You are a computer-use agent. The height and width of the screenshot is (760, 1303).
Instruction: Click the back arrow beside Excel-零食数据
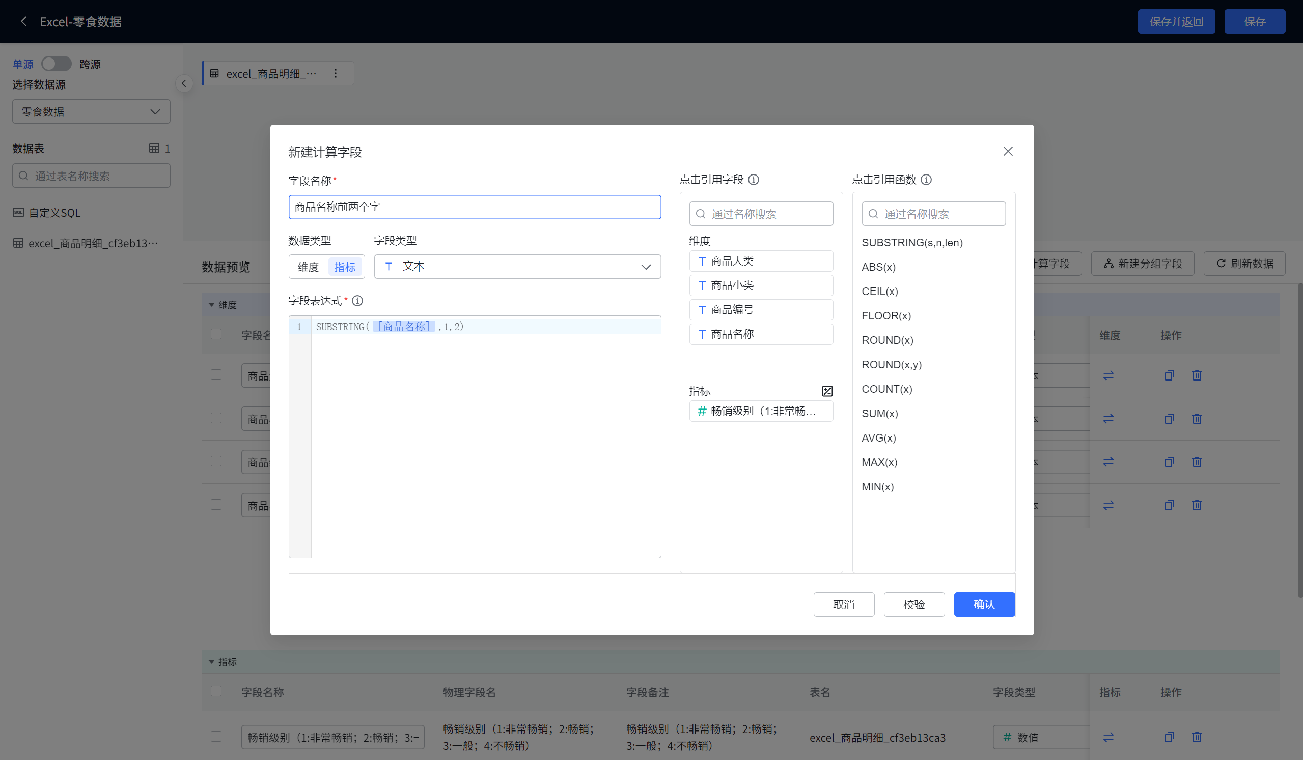click(23, 21)
